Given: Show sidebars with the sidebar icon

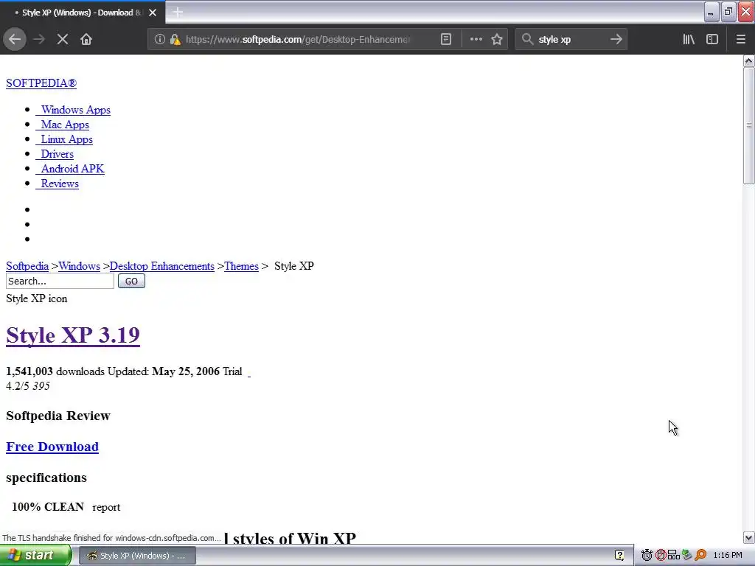Looking at the screenshot, I should [x=712, y=39].
